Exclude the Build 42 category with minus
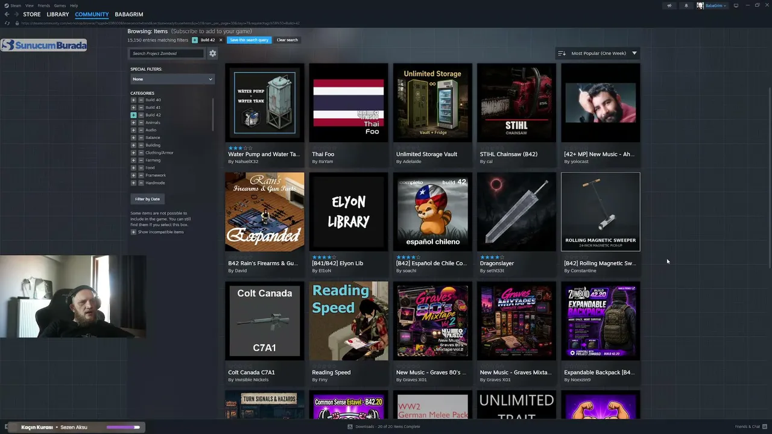 [x=141, y=115]
